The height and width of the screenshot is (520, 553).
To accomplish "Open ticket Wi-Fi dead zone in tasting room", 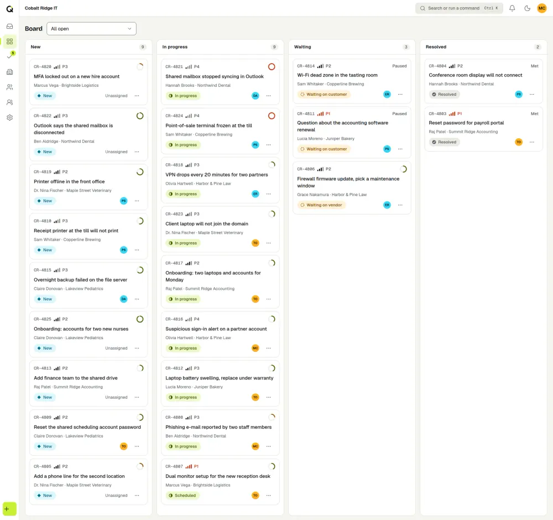I will [337, 75].
